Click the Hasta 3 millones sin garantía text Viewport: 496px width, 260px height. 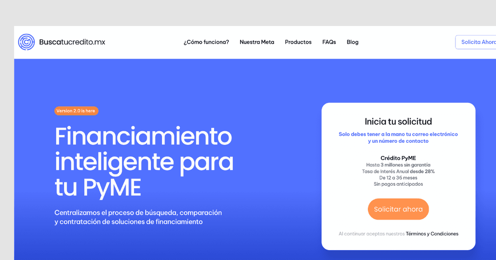398,165
